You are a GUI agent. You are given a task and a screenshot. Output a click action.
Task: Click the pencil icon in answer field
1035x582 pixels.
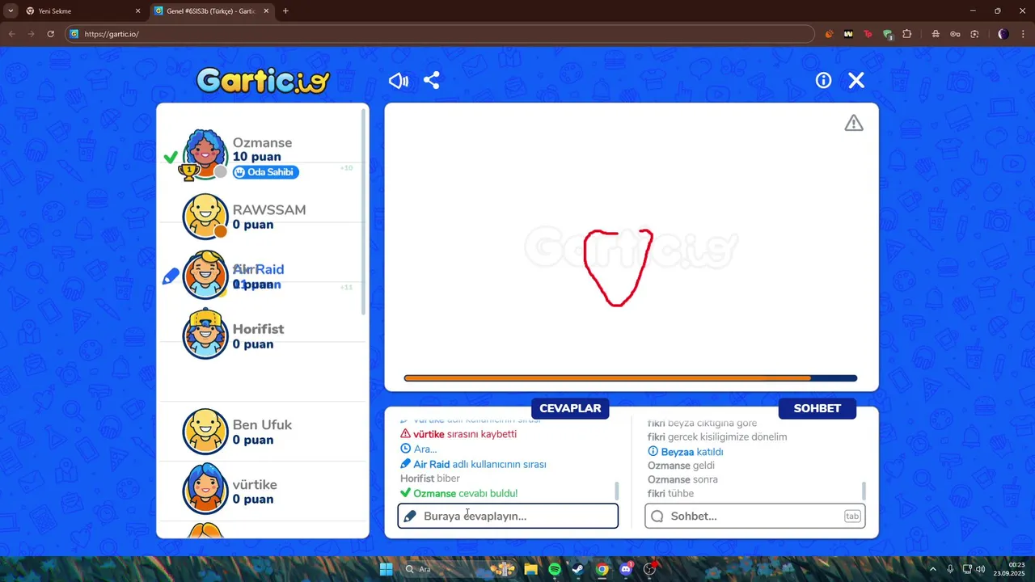coord(411,516)
